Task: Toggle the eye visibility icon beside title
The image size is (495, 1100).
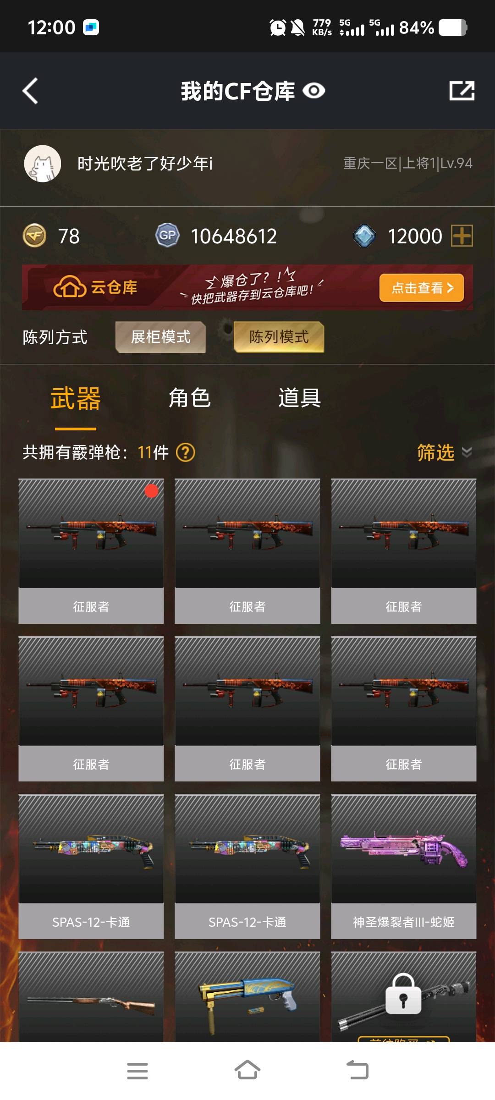Action: point(314,91)
